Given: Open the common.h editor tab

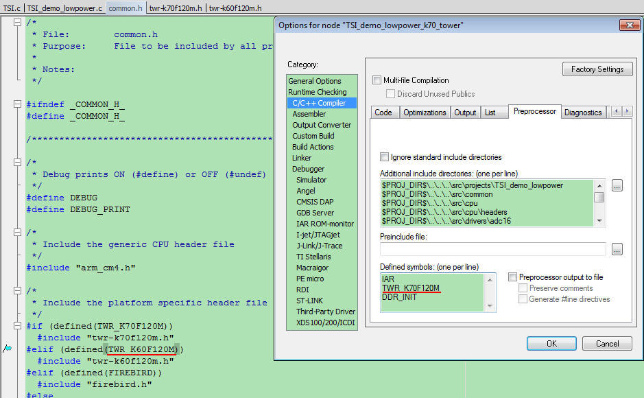Looking at the screenshot, I should click(x=126, y=8).
